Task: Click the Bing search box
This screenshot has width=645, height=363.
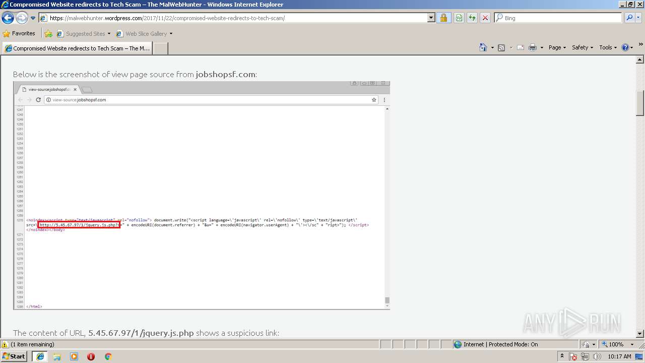Action: 558,18
